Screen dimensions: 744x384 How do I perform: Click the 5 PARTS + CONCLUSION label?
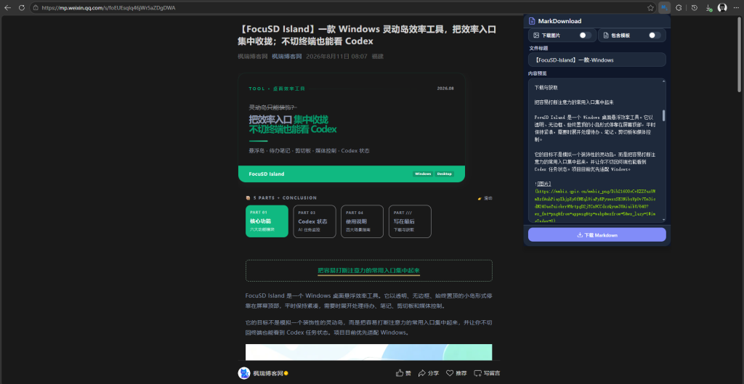click(x=285, y=197)
